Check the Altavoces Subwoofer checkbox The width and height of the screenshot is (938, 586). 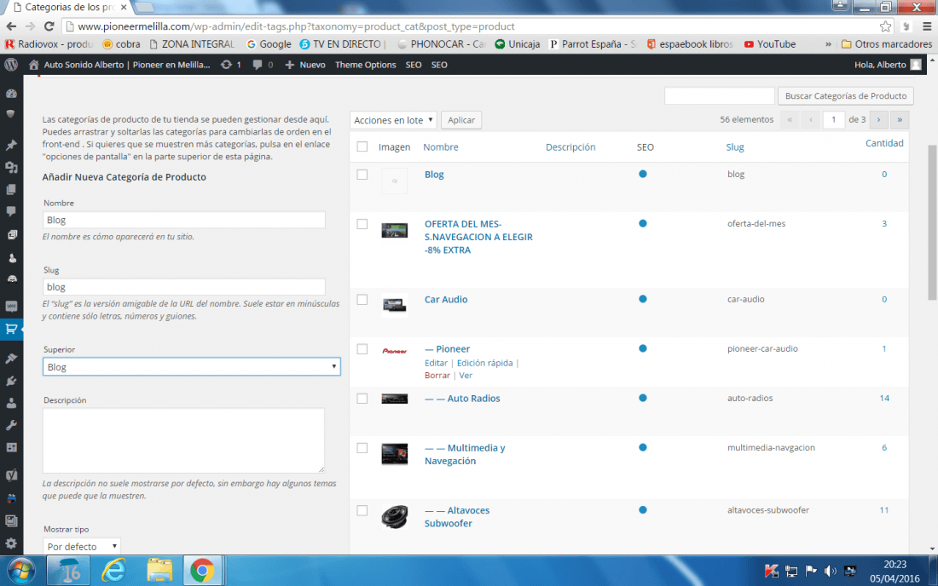[x=362, y=511]
